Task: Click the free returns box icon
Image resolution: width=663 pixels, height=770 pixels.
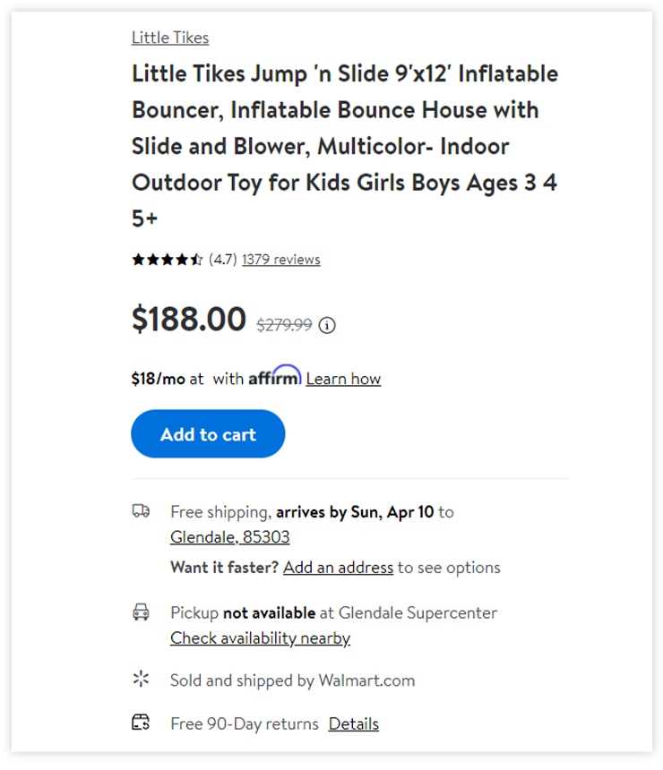Action: pyautogui.click(x=141, y=723)
